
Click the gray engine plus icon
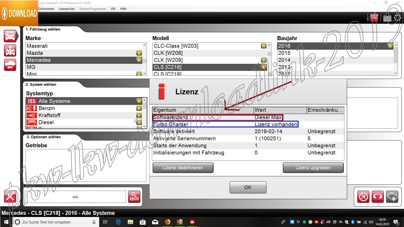click(392, 197)
